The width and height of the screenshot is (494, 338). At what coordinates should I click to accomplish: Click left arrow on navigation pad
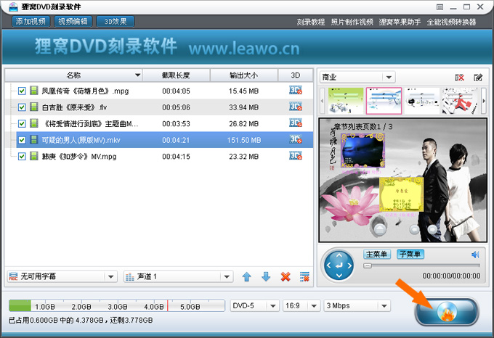328,265
